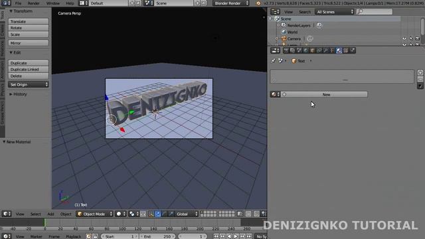Open the File menu

pyautogui.click(x=18, y=3)
